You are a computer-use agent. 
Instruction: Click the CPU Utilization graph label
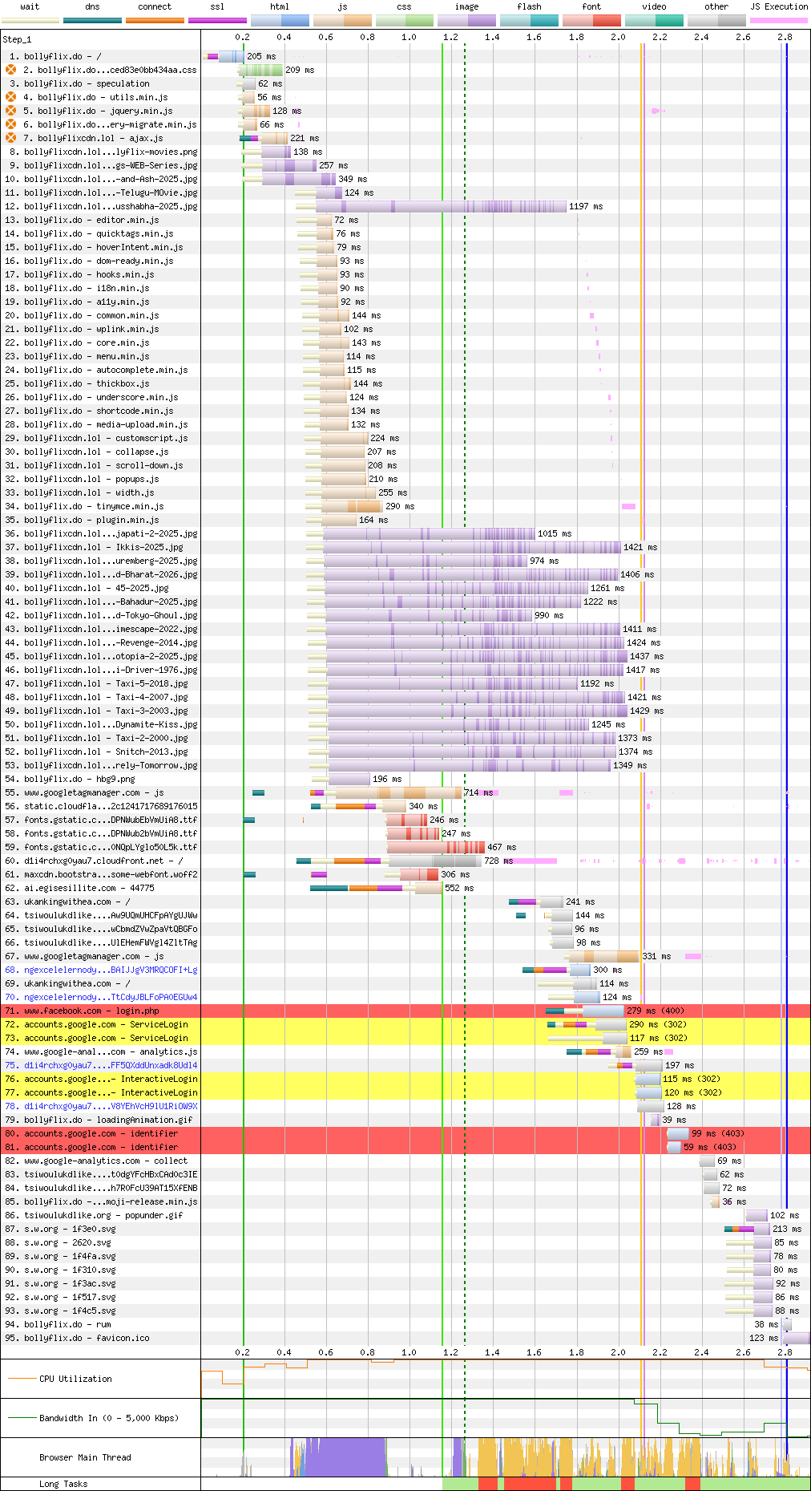pyautogui.click(x=75, y=1379)
